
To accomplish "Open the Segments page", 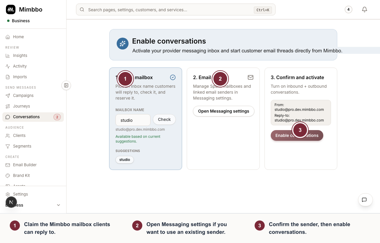I will point(33,146).
